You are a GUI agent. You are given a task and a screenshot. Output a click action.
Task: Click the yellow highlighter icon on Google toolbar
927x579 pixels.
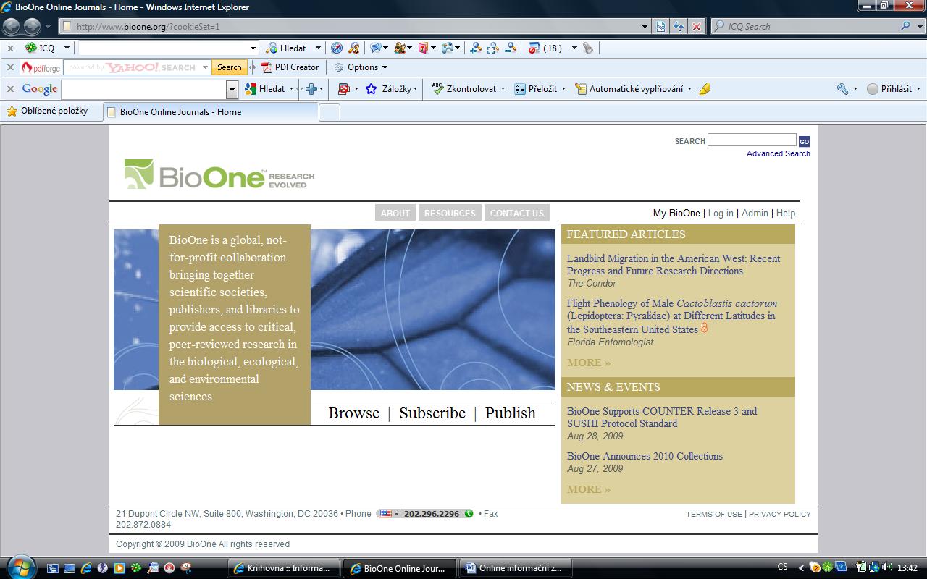coord(705,89)
